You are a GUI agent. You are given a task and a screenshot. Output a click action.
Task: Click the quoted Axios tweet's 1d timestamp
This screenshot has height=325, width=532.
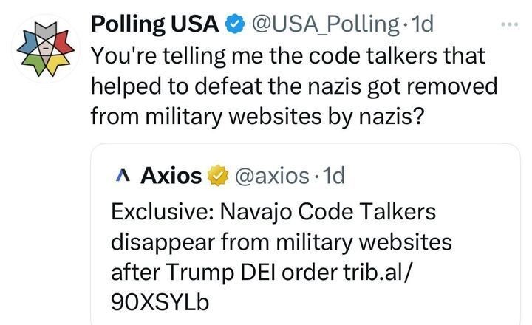coord(334,176)
